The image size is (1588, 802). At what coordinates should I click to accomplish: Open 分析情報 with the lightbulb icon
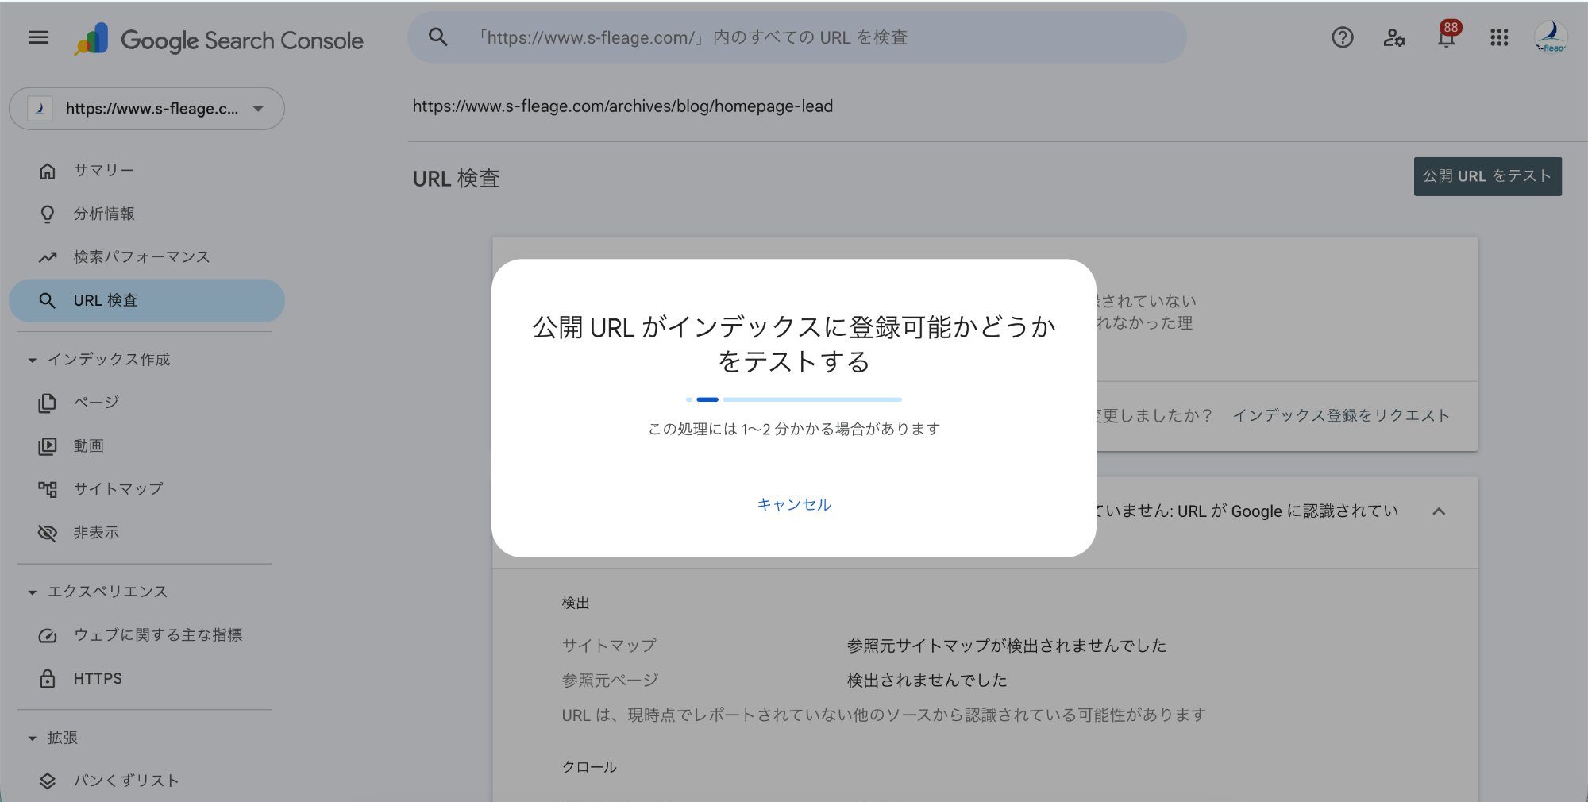[48, 214]
